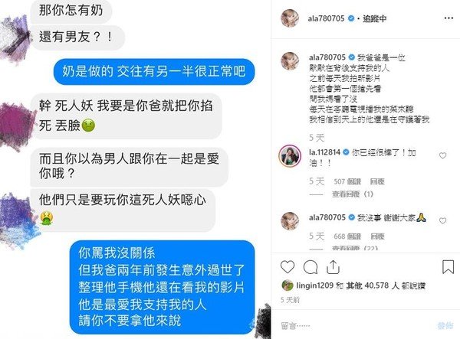Like la.112814's comment with small heart
This screenshot has height=339, width=460.
(442, 155)
